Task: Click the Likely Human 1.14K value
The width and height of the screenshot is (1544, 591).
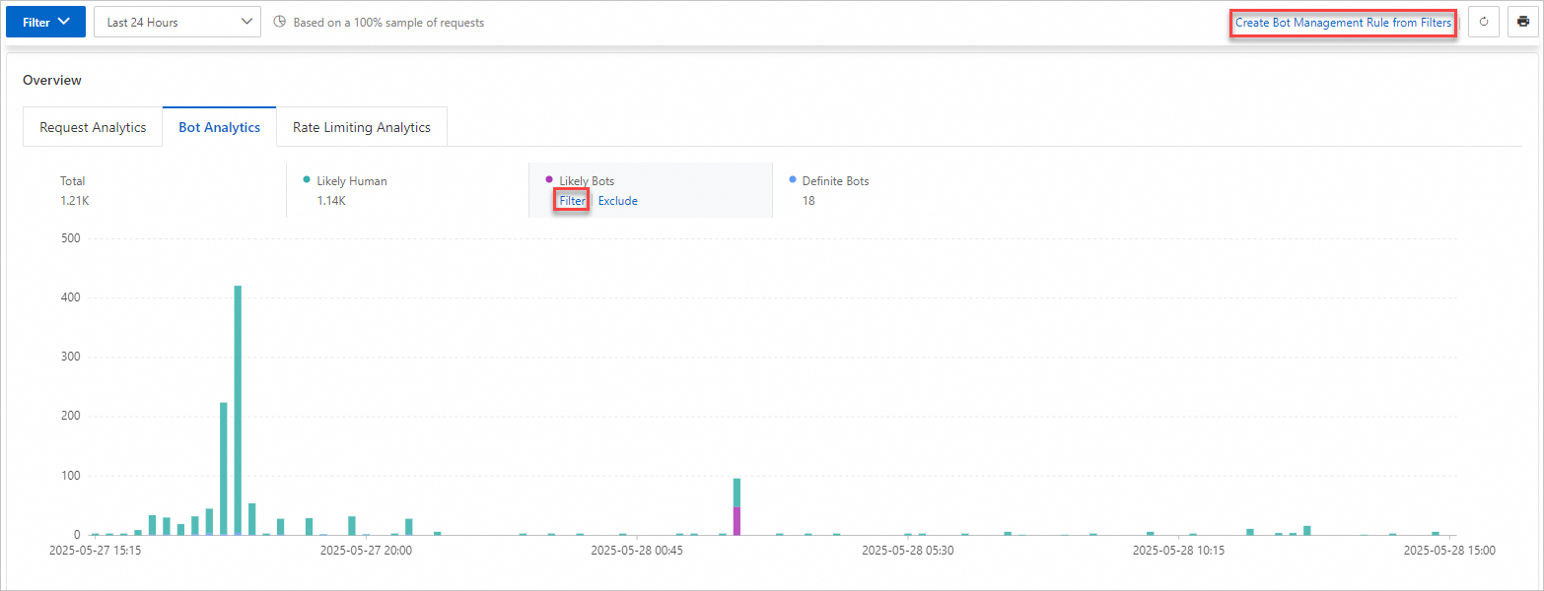Action: (x=331, y=201)
